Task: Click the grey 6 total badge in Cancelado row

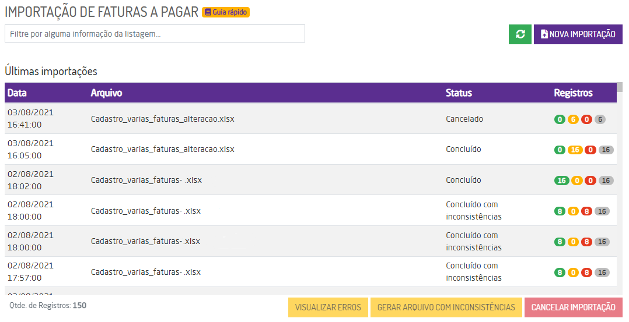Action: pos(600,119)
